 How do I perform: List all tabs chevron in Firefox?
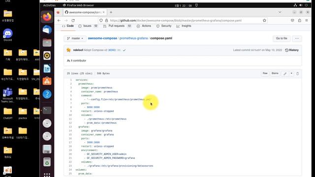(x=280, y=12)
